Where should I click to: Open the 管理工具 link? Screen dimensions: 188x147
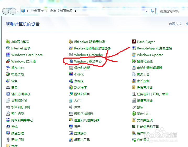(x=143, y=74)
